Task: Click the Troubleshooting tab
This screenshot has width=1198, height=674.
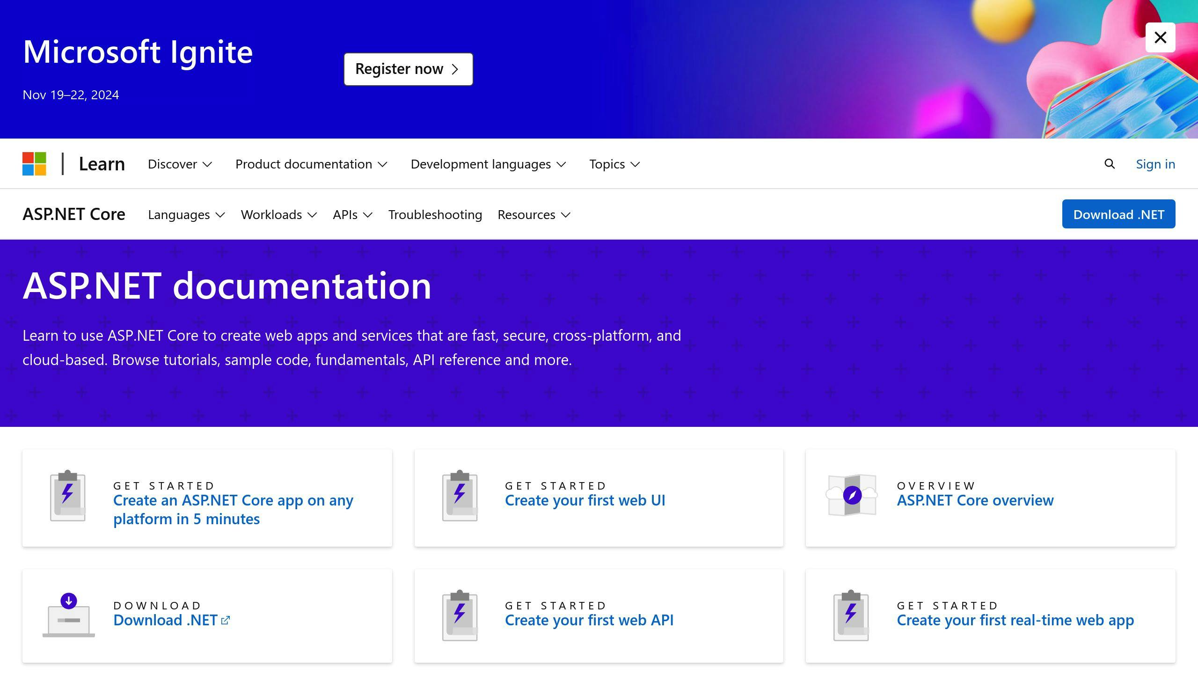Action: click(x=434, y=214)
